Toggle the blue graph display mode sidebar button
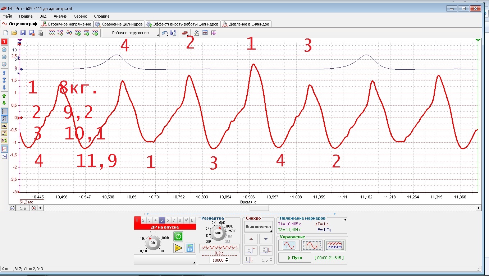This screenshot has height=276, width=489. tap(4, 156)
